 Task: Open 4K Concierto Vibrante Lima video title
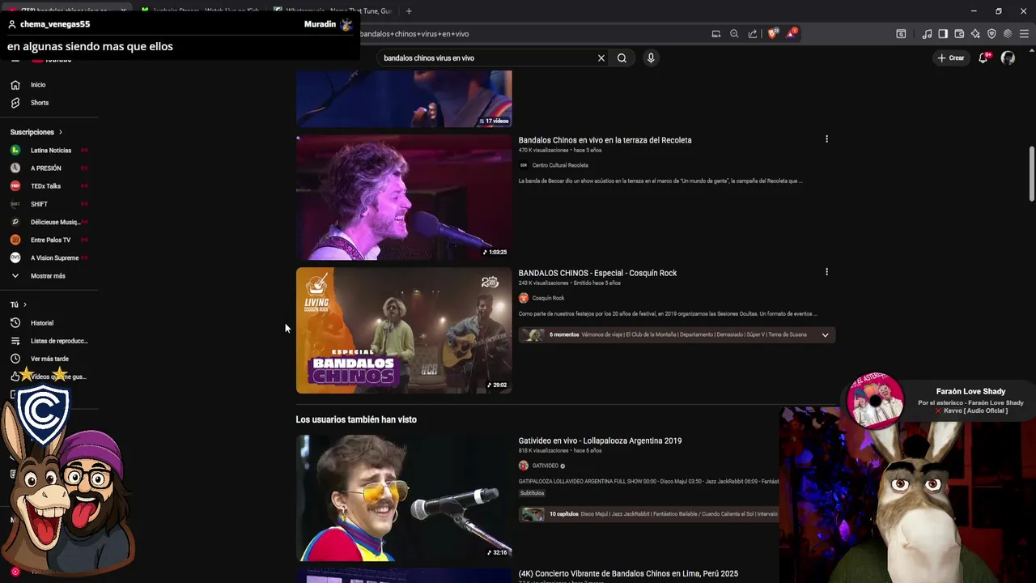tap(628, 573)
